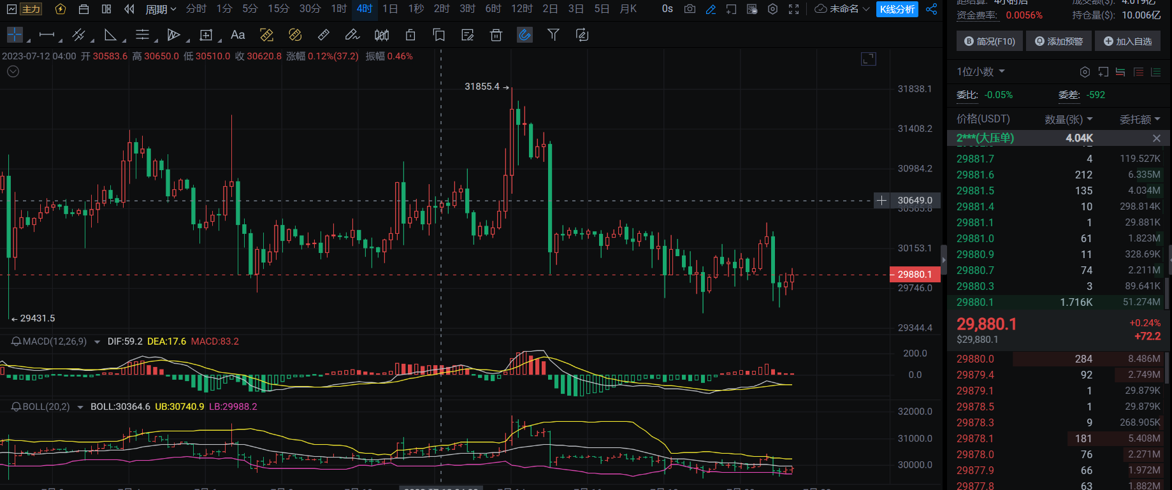Select the crosshair cursor tool
This screenshot has width=1172, height=490.
click(x=15, y=35)
